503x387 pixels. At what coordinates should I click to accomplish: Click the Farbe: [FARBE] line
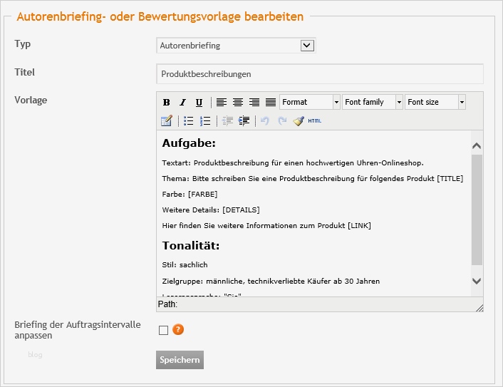pyautogui.click(x=190, y=195)
